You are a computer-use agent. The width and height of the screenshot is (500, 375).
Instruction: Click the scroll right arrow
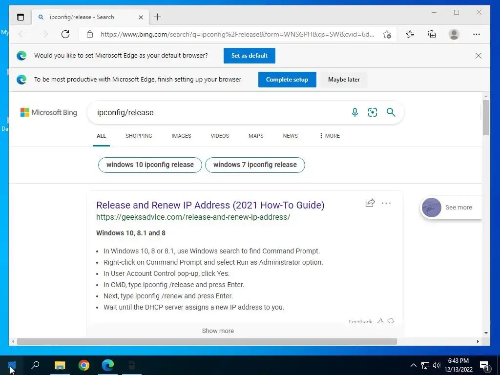coord(478,341)
